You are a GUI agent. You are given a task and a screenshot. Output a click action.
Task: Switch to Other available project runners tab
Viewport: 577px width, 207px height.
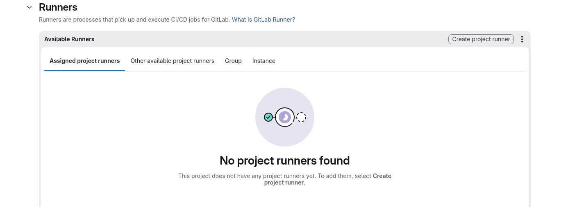[x=173, y=61]
